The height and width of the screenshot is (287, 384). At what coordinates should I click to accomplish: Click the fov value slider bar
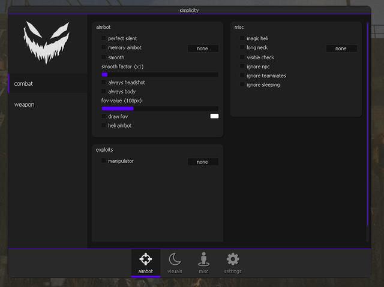160,108
